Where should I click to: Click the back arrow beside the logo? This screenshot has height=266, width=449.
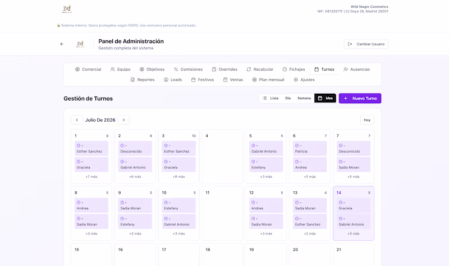pos(62,44)
